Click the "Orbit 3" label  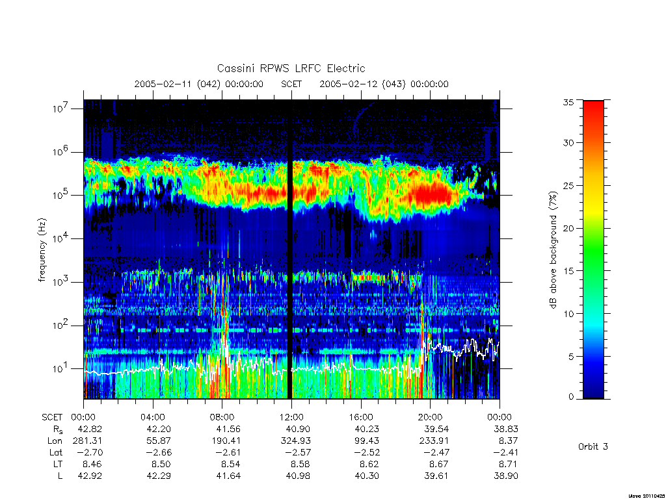coord(593,446)
